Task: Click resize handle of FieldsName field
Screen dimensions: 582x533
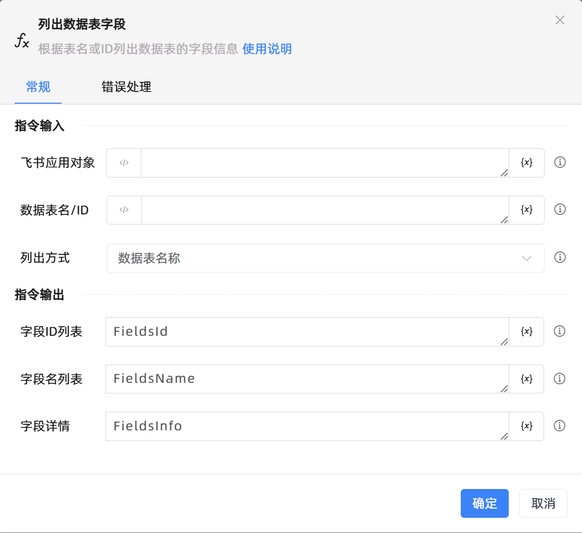Action: [x=504, y=389]
